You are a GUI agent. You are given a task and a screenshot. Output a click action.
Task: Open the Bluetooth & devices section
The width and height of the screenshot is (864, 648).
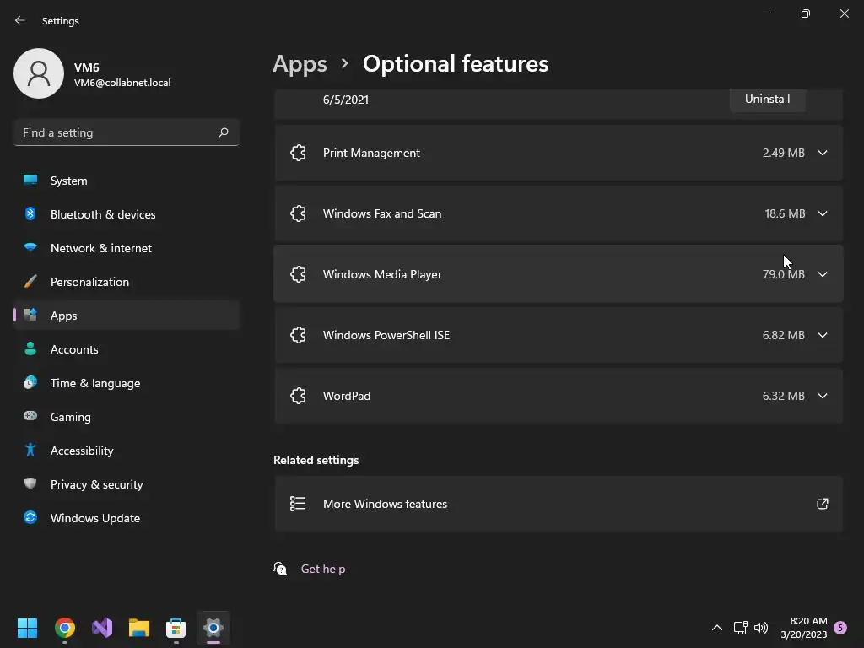pos(103,214)
